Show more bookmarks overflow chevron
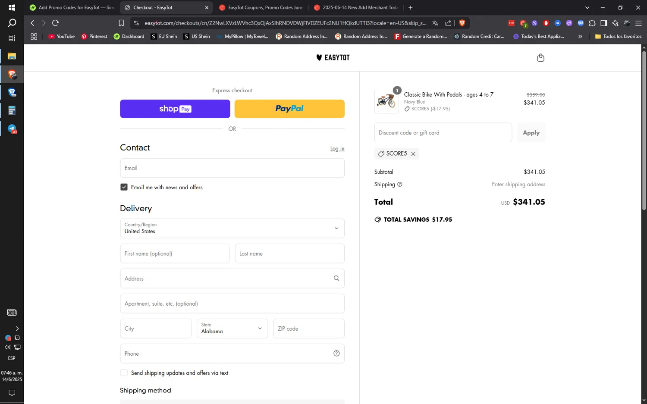647x404 pixels. coord(580,37)
